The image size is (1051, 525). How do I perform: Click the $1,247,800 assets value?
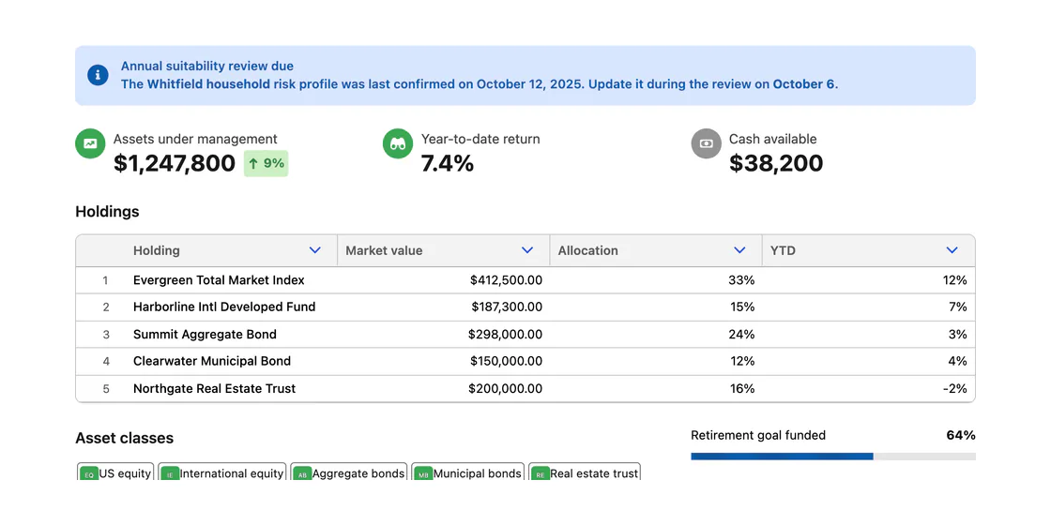[x=175, y=163]
